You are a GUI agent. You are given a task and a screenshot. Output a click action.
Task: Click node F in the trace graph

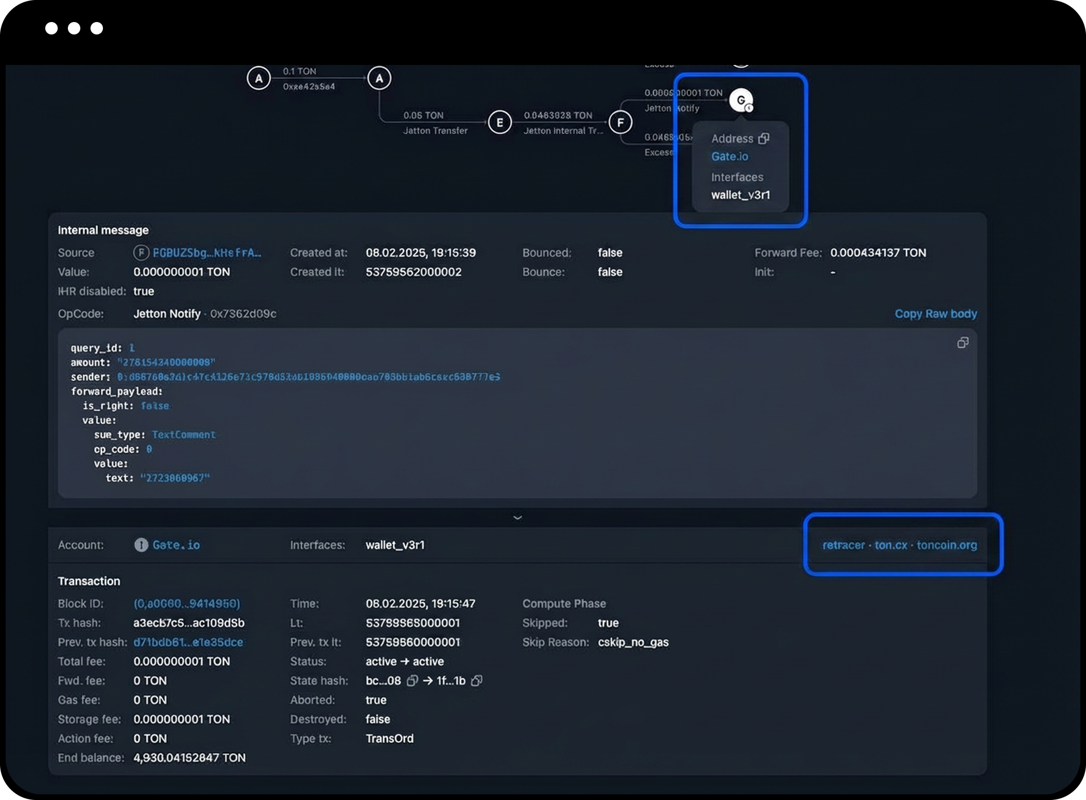620,123
